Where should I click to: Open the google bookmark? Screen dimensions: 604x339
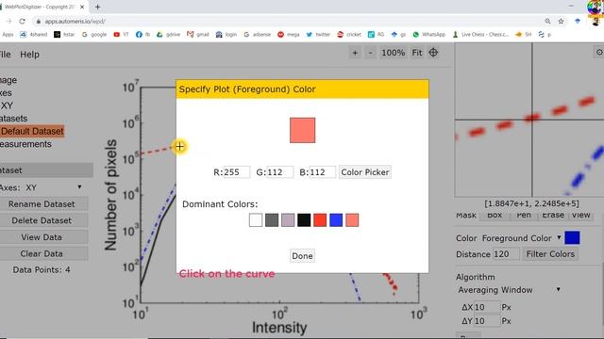click(94, 35)
